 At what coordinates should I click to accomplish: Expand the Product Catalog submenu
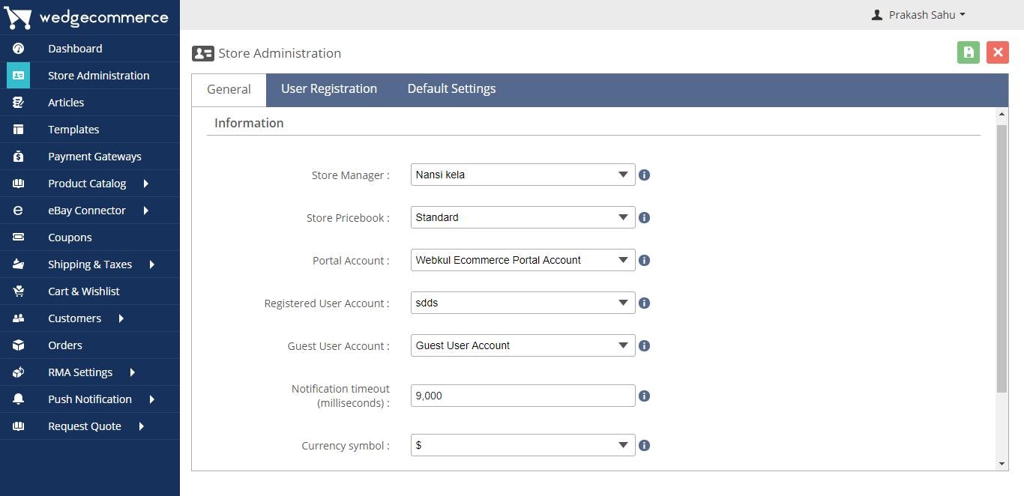(145, 184)
